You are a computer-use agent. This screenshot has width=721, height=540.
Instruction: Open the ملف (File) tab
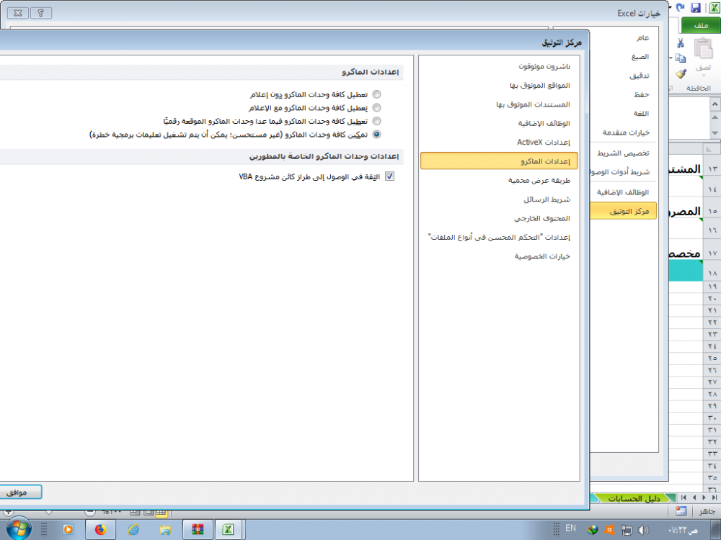coord(701,26)
